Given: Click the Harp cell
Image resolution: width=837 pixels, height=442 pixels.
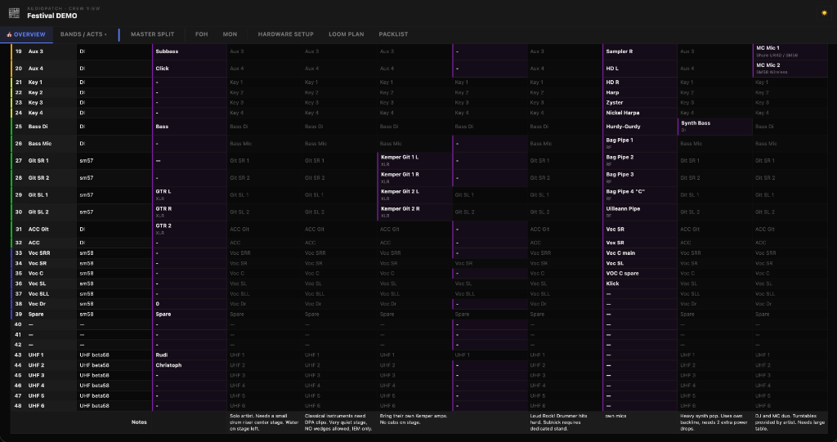Looking at the screenshot, I should pos(640,92).
